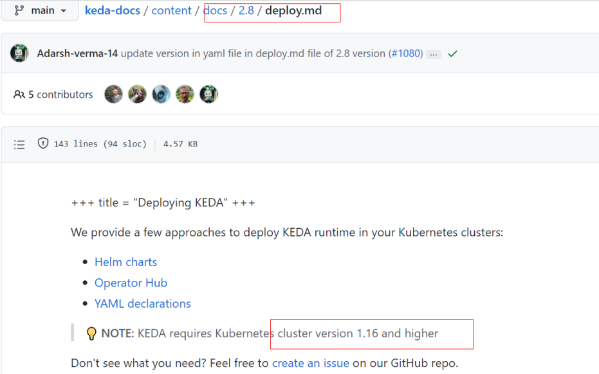
Task: Open the main branch selector dropdown
Action: pyautogui.click(x=40, y=10)
